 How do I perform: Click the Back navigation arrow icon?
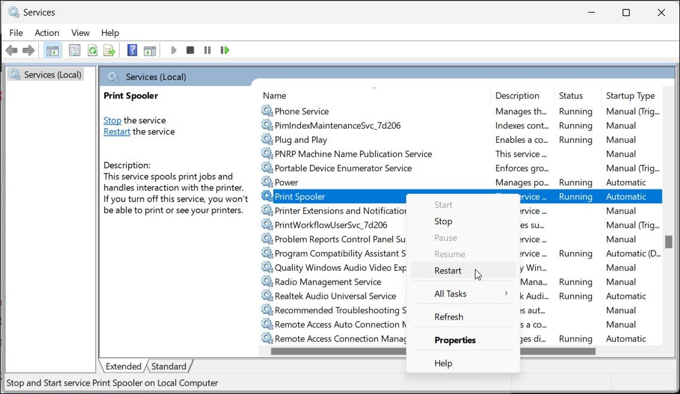point(11,50)
